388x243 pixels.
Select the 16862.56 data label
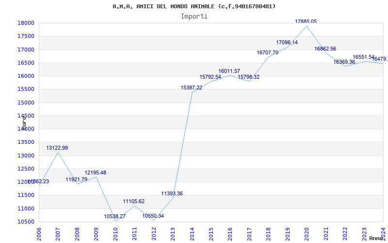[x=325, y=49]
